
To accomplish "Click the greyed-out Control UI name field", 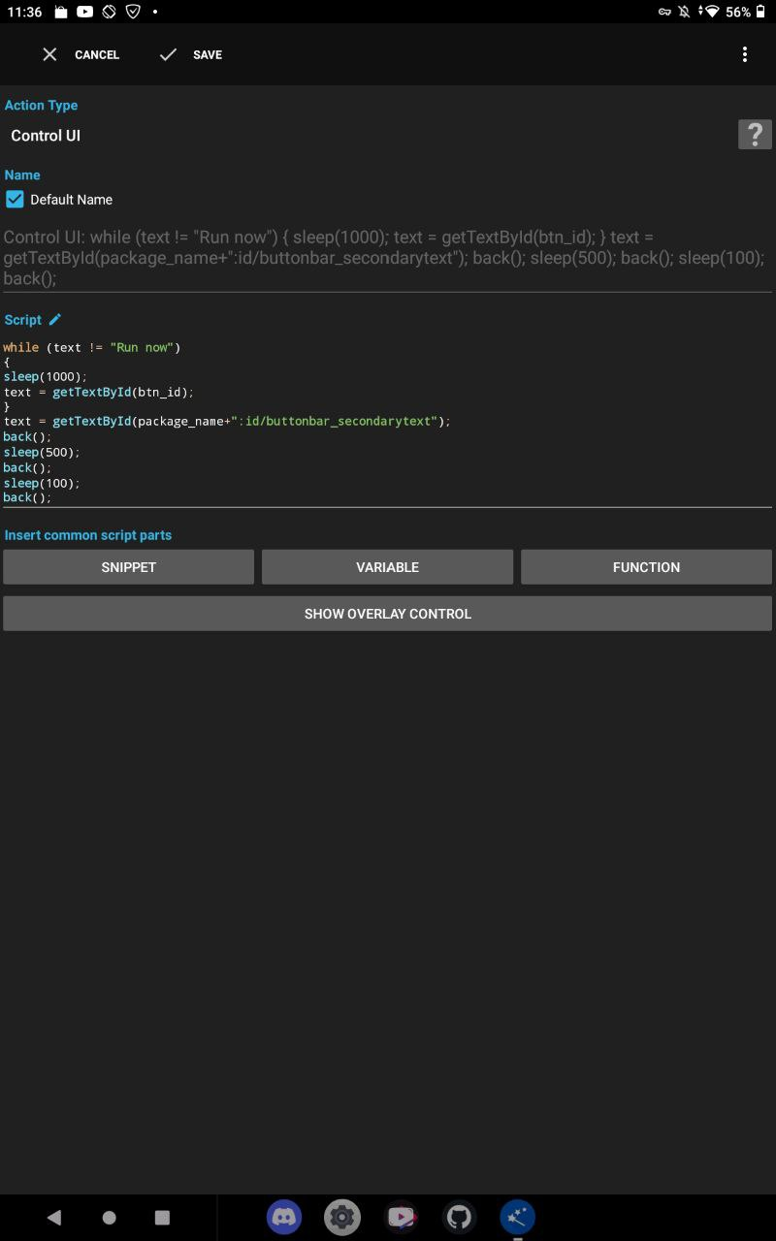I will pyautogui.click(x=386, y=258).
